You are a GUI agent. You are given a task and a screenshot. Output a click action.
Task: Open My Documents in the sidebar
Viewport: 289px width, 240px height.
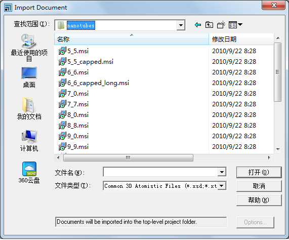click(29, 108)
